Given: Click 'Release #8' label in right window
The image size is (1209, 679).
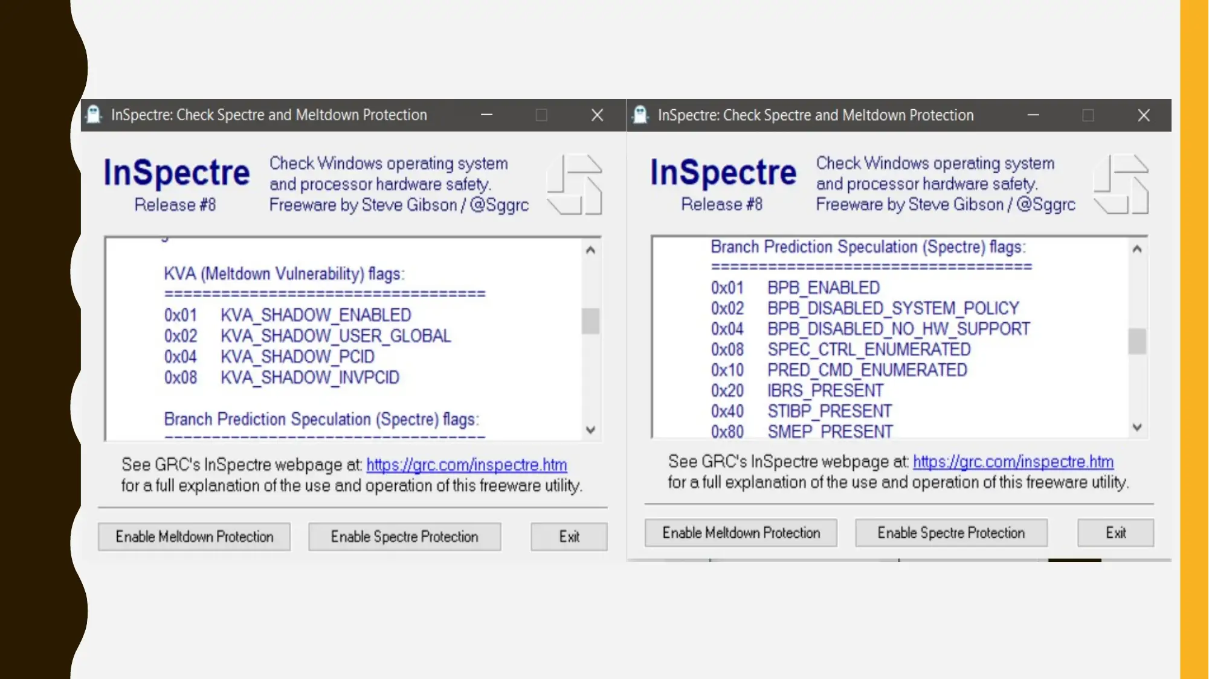Looking at the screenshot, I should pyautogui.click(x=721, y=205).
